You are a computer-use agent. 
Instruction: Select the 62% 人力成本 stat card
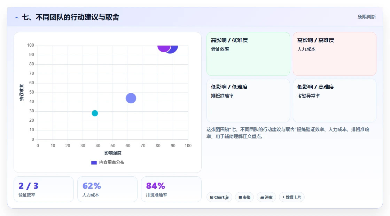tap(108, 189)
